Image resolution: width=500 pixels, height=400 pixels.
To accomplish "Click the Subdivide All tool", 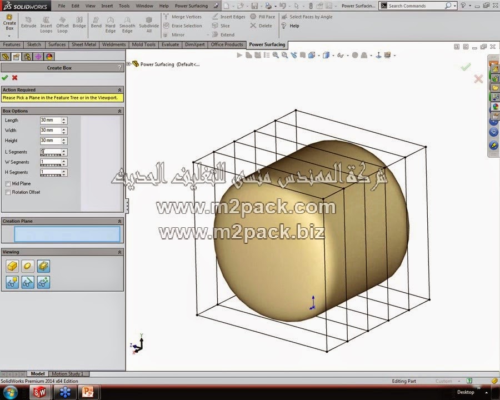I will pyautogui.click(x=149, y=25).
